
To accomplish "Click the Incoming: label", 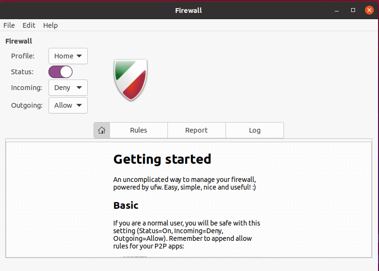I will tap(26, 88).
